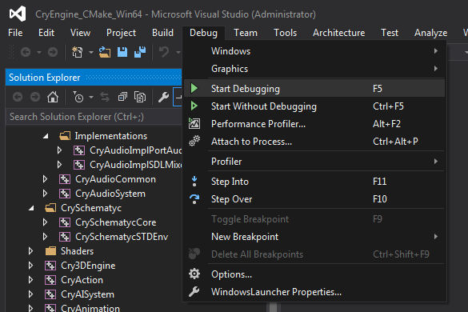Screen dimensions: 468x312
Task: Open the Tools menu
Action: (285, 33)
